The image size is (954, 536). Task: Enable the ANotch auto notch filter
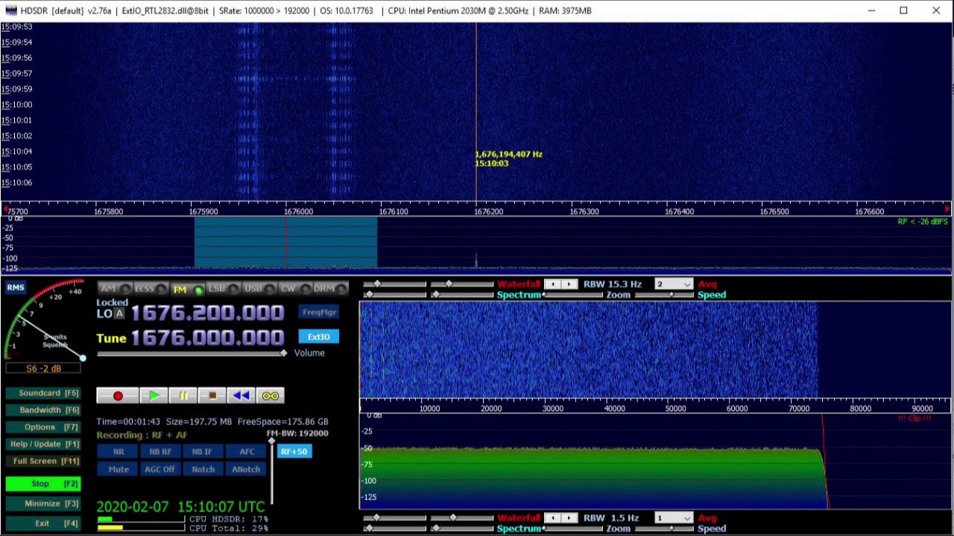pos(246,470)
